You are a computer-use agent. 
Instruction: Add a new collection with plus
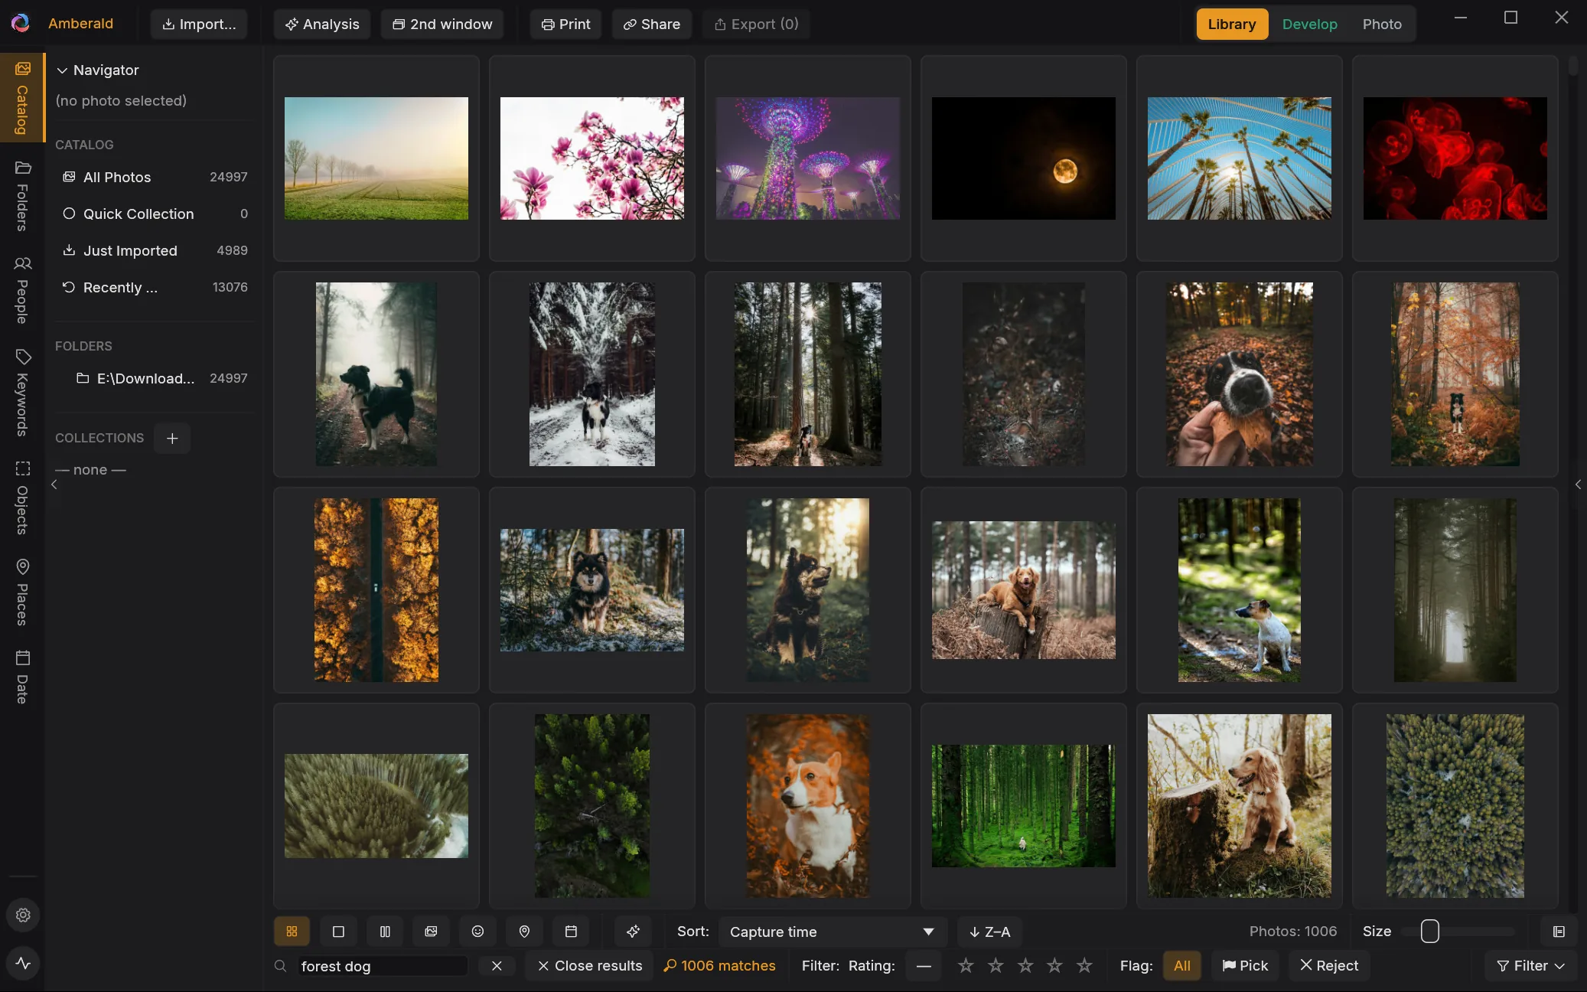(172, 438)
